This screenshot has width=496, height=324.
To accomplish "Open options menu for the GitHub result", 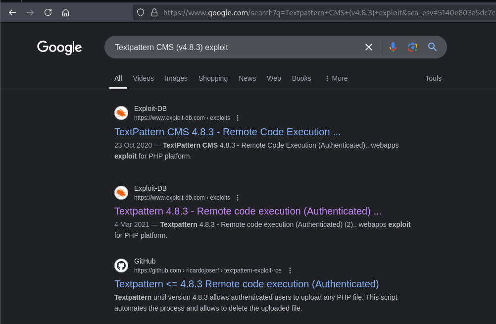I will 290,270.
